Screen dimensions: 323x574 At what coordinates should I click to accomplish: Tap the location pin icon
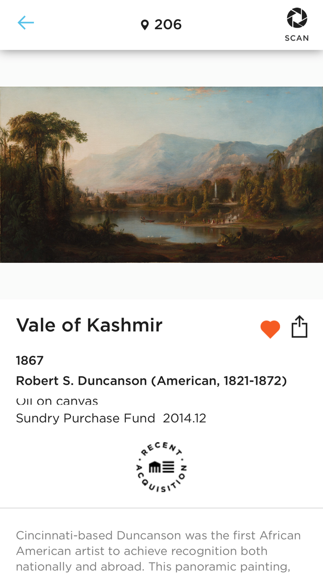(x=144, y=25)
